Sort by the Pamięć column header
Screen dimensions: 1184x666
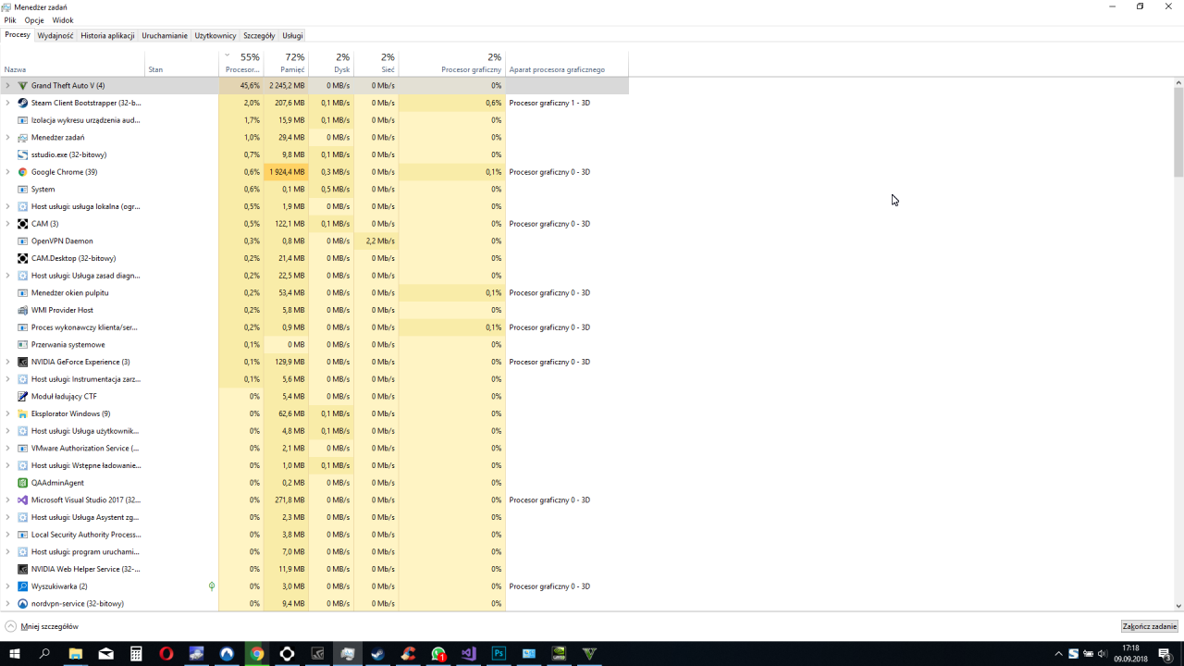[286, 63]
